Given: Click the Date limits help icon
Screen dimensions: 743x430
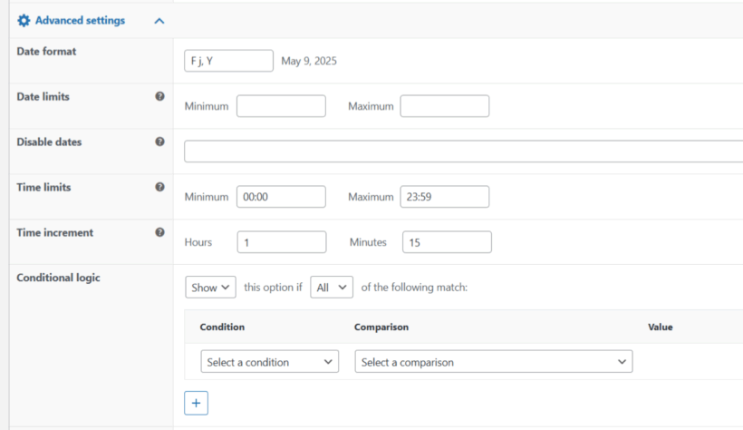Looking at the screenshot, I should pos(159,96).
